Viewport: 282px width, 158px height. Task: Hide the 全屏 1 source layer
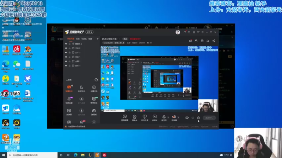pyautogui.click(x=66, y=61)
